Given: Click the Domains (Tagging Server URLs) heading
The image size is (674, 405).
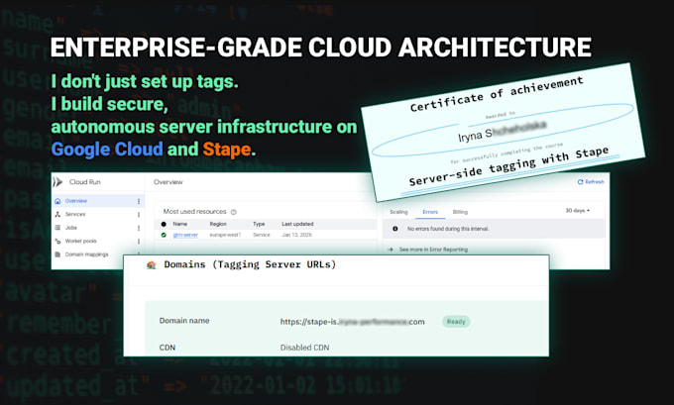Looking at the screenshot, I should 250,264.
